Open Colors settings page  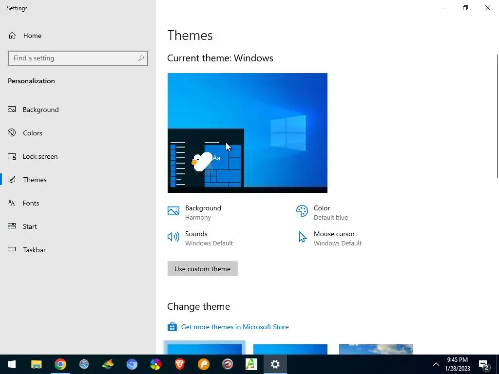click(x=25, y=133)
